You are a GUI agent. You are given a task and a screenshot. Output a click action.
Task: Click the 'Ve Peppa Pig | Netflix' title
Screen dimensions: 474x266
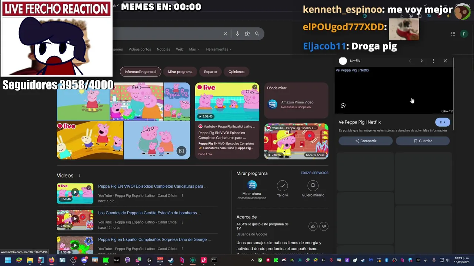tap(360, 122)
